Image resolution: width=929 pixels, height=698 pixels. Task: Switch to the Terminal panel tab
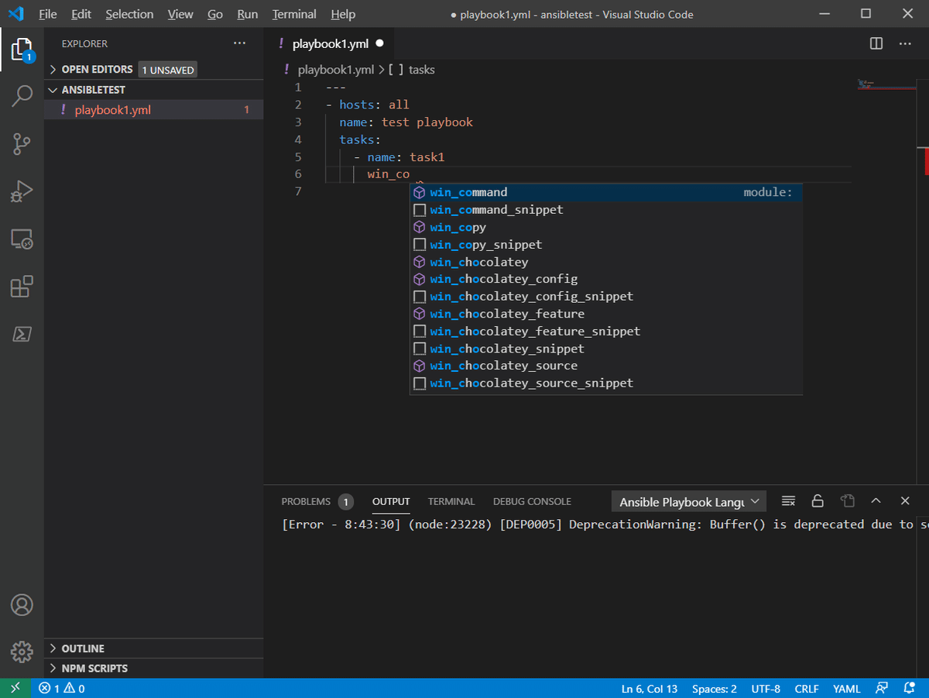pyautogui.click(x=451, y=501)
